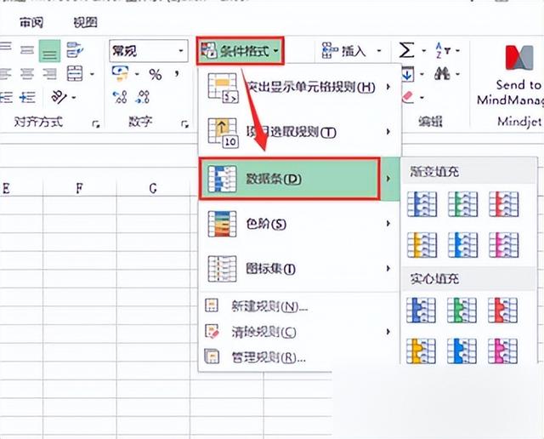This screenshot has height=439, width=544.
Task: Open the 图标集(I) submenu
Action: point(300,269)
